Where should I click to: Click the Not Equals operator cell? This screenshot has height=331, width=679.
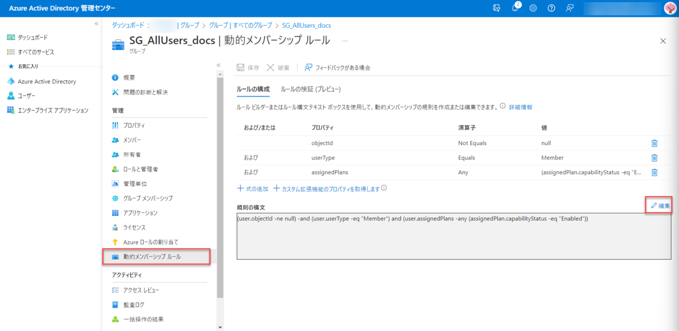click(472, 143)
